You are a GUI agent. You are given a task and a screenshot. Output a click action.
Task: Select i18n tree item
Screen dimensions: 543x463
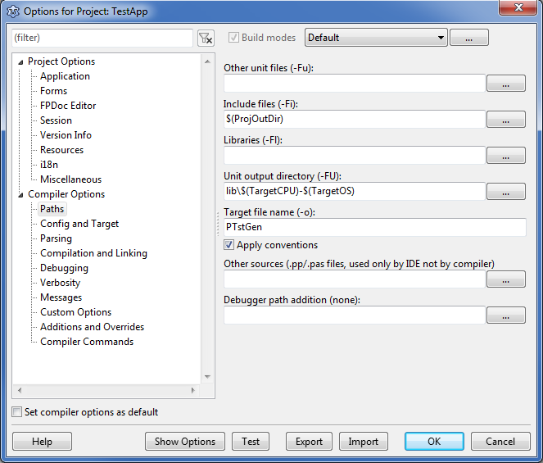pyautogui.click(x=49, y=165)
